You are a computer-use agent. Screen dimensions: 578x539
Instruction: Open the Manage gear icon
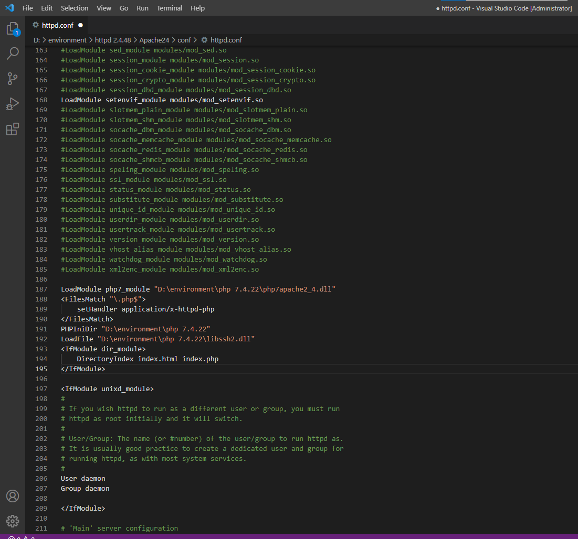tap(13, 521)
